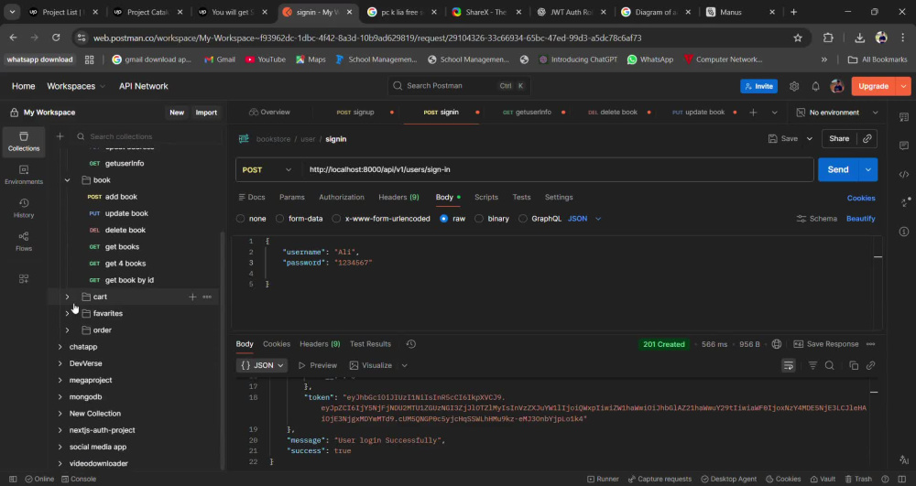This screenshot has height=486, width=916.
Task: Click the Beautify link
Action: pos(860,219)
